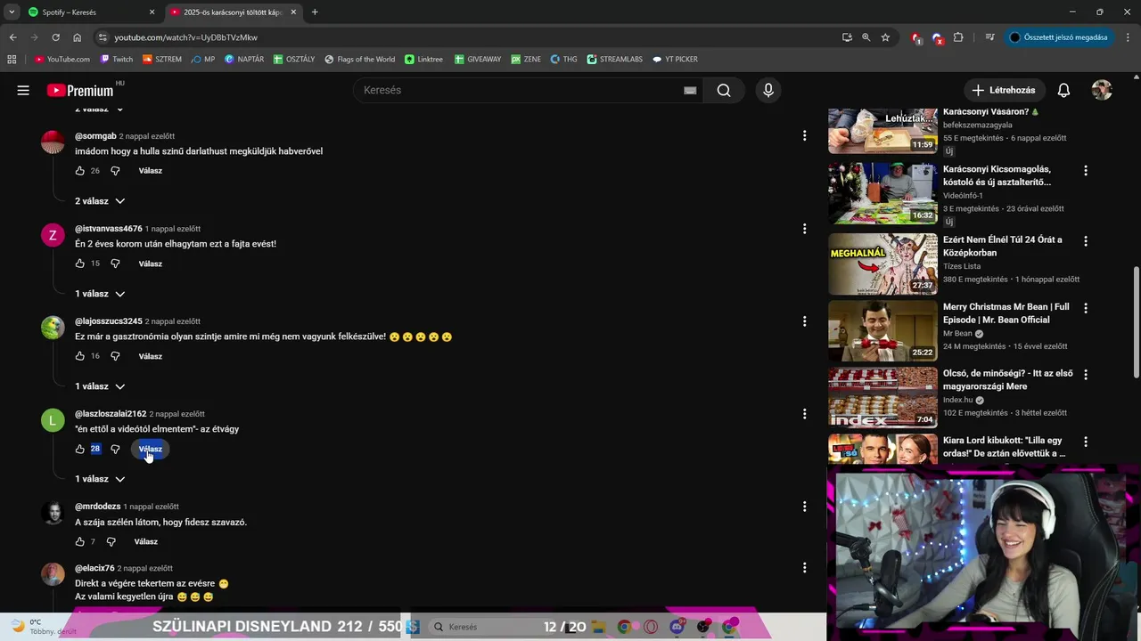Open the Twitch bookmark
This screenshot has height=641, width=1141.
click(x=116, y=60)
